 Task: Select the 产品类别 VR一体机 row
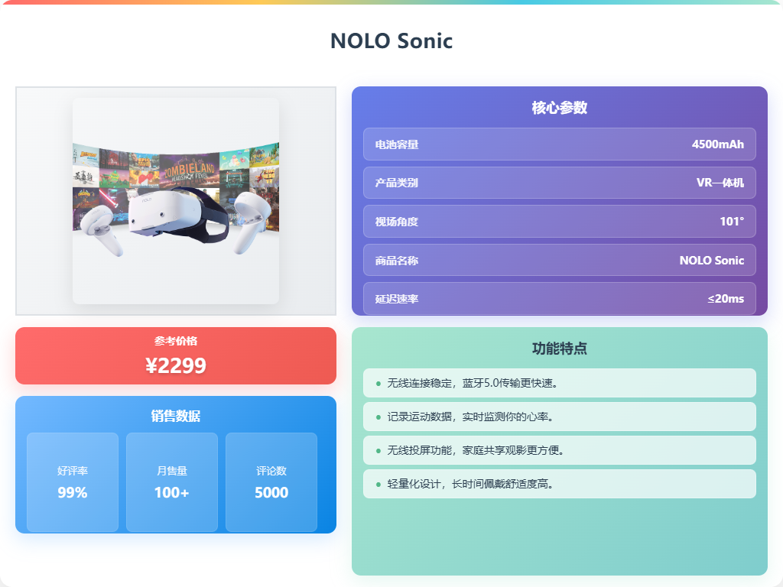click(559, 183)
